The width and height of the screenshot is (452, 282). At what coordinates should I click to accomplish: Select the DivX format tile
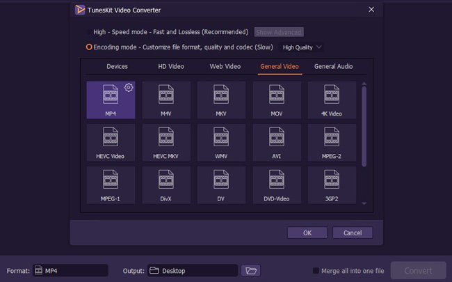[x=166, y=185]
